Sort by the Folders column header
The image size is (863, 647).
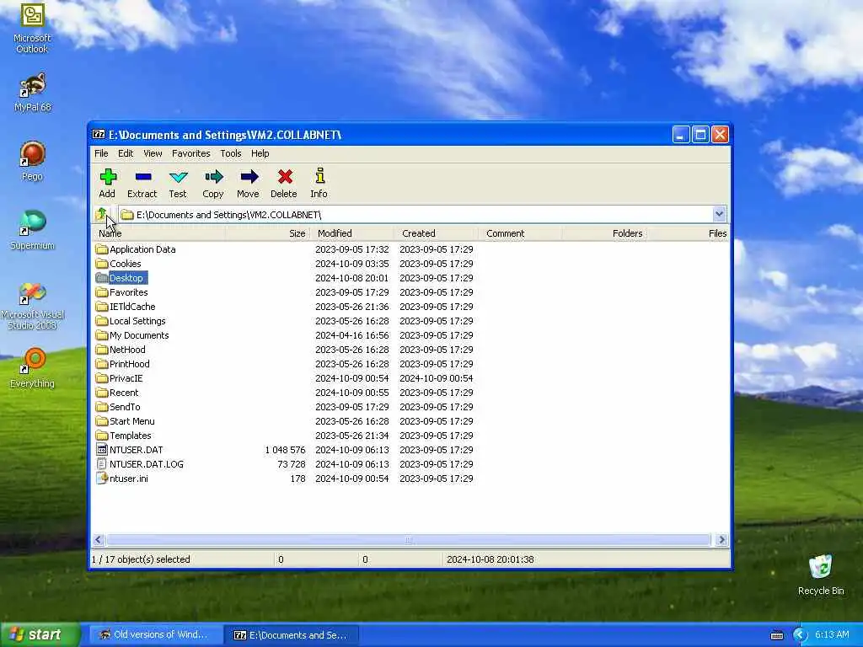(605, 233)
